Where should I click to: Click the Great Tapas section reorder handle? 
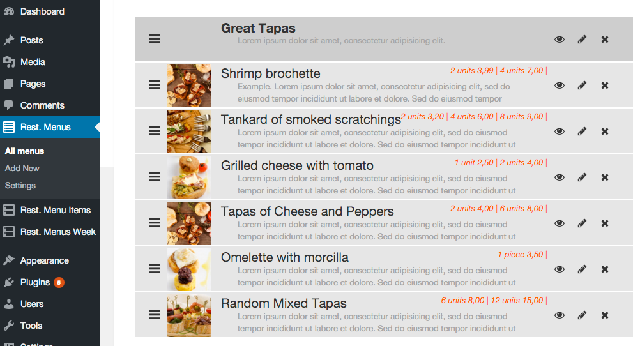[x=155, y=39]
